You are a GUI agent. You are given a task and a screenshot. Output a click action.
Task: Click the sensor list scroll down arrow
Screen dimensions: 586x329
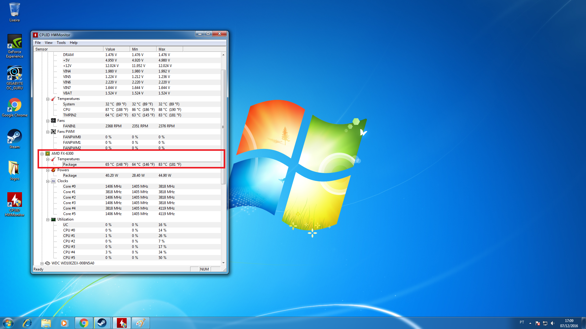tap(223, 263)
